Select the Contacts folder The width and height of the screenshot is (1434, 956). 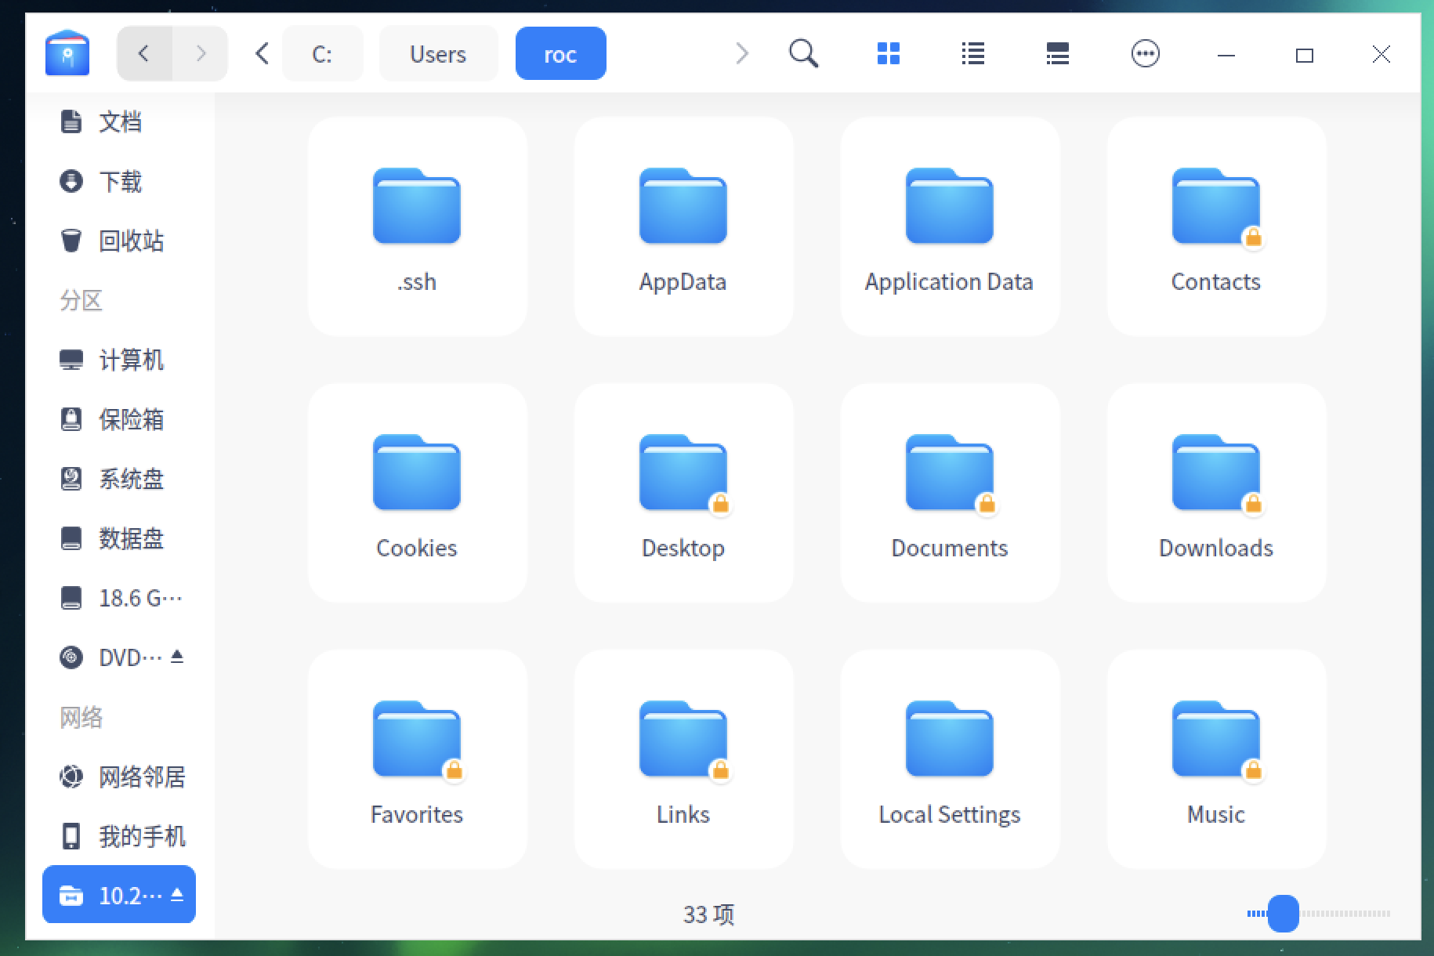(x=1216, y=226)
